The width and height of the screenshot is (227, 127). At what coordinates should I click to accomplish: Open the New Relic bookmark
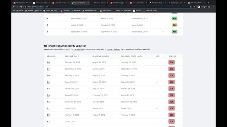(76, 11)
